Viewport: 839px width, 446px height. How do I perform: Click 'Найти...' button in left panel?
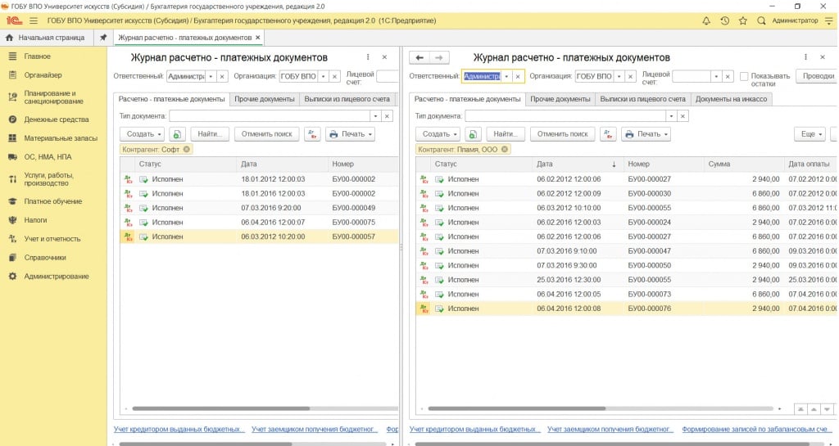(x=211, y=134)
